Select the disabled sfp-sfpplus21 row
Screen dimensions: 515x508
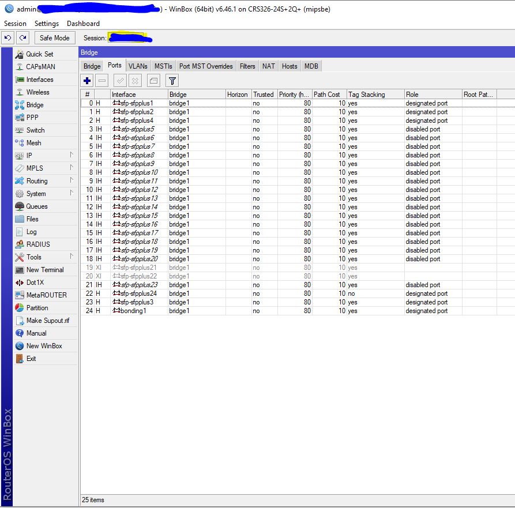tap(298, 268)
